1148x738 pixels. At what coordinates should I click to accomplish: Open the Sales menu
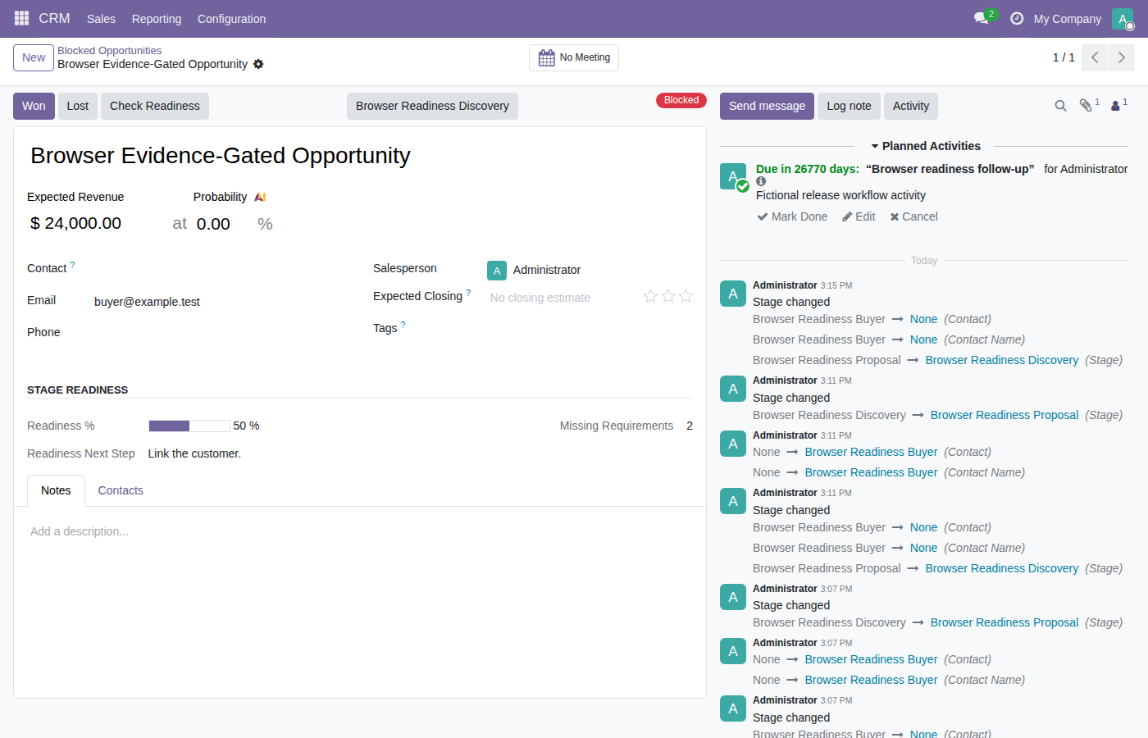(101, 19)
